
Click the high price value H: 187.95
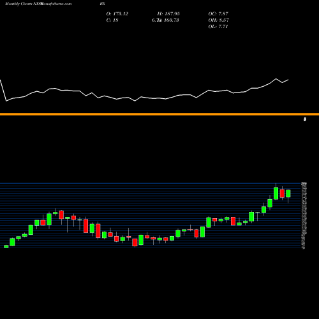point(168,13)
